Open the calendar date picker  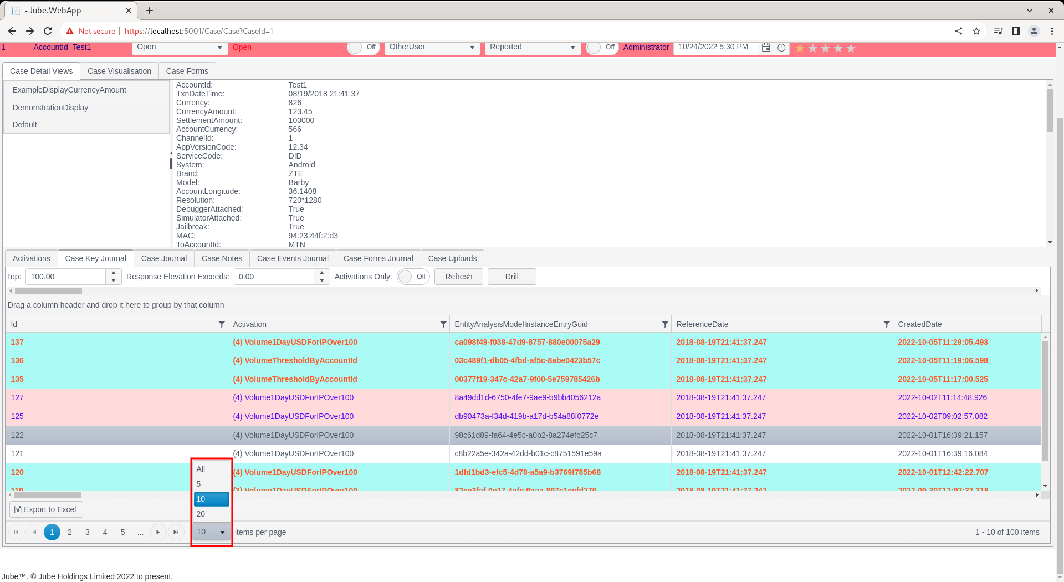766,48
